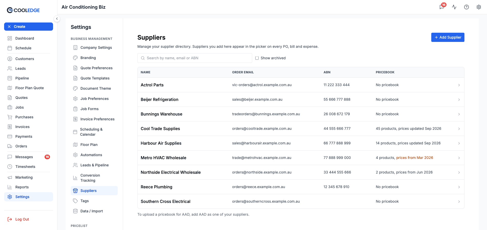Collapse the left sidebar with chevron button
The image size is (487, 230).
[x=57, y=19]
